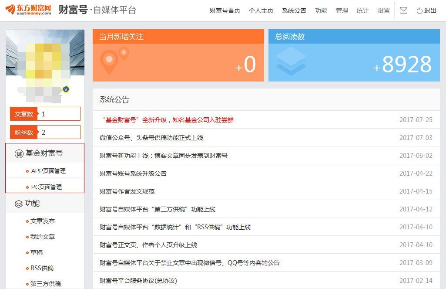Open the 功能 top menu item
The height and width of the screenshot is (289, 446).
[321, 10]
